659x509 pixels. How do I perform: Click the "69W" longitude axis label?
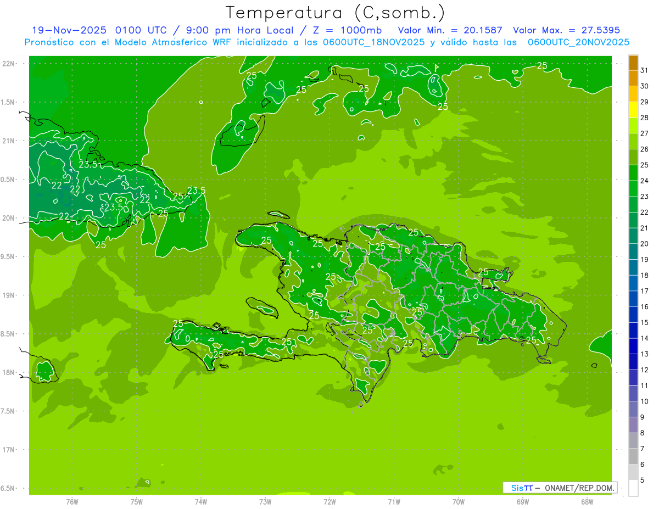pos(523,502)
